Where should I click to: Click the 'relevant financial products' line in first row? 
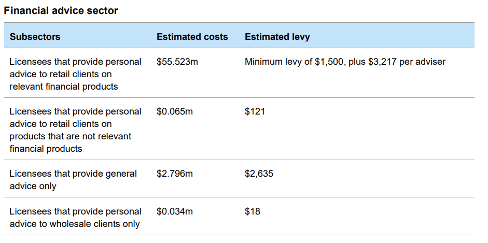click(63, 87)
